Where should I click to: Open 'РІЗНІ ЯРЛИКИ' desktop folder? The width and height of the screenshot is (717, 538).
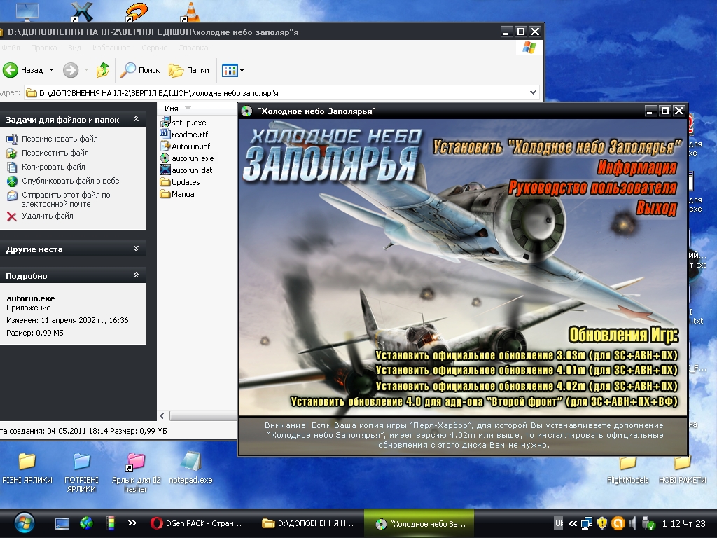27,469
